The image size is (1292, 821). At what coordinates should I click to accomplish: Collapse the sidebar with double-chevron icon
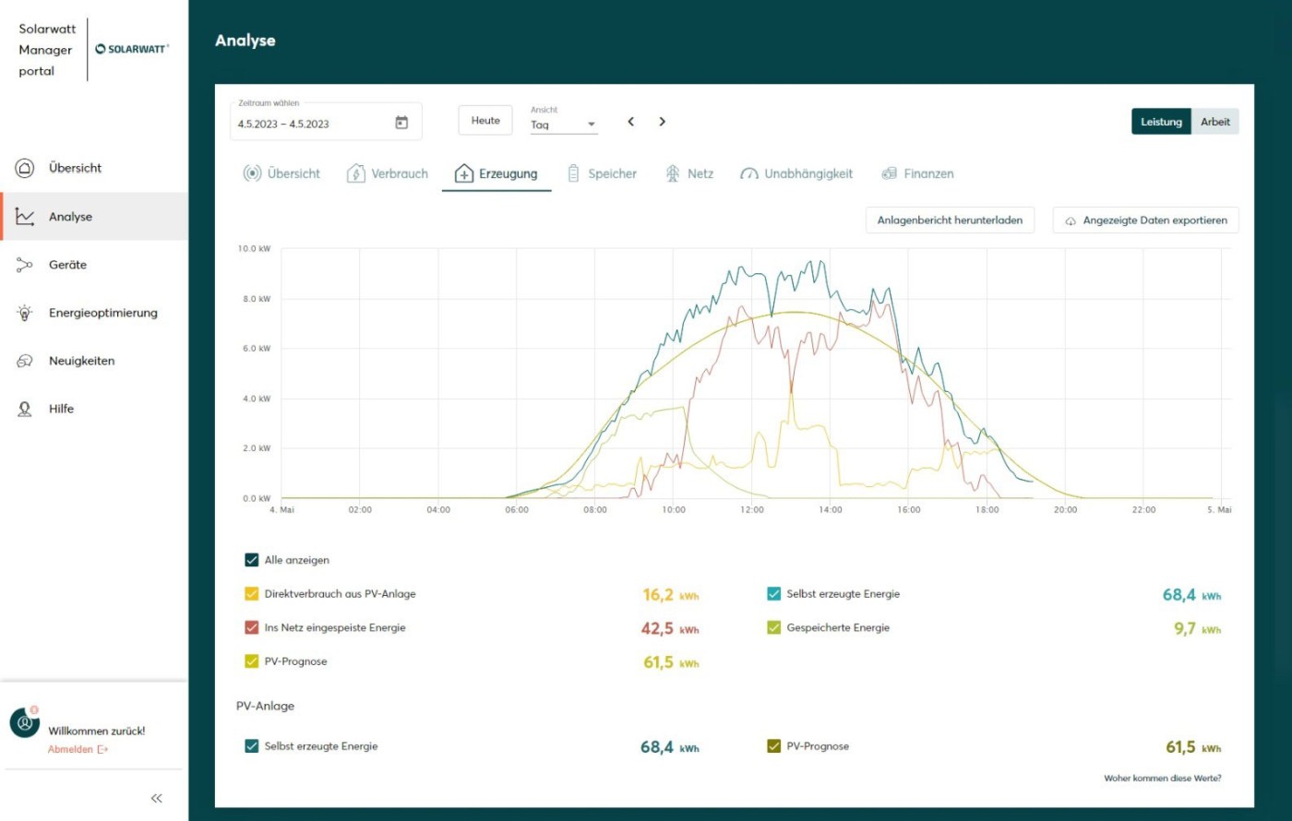(157, 798)
